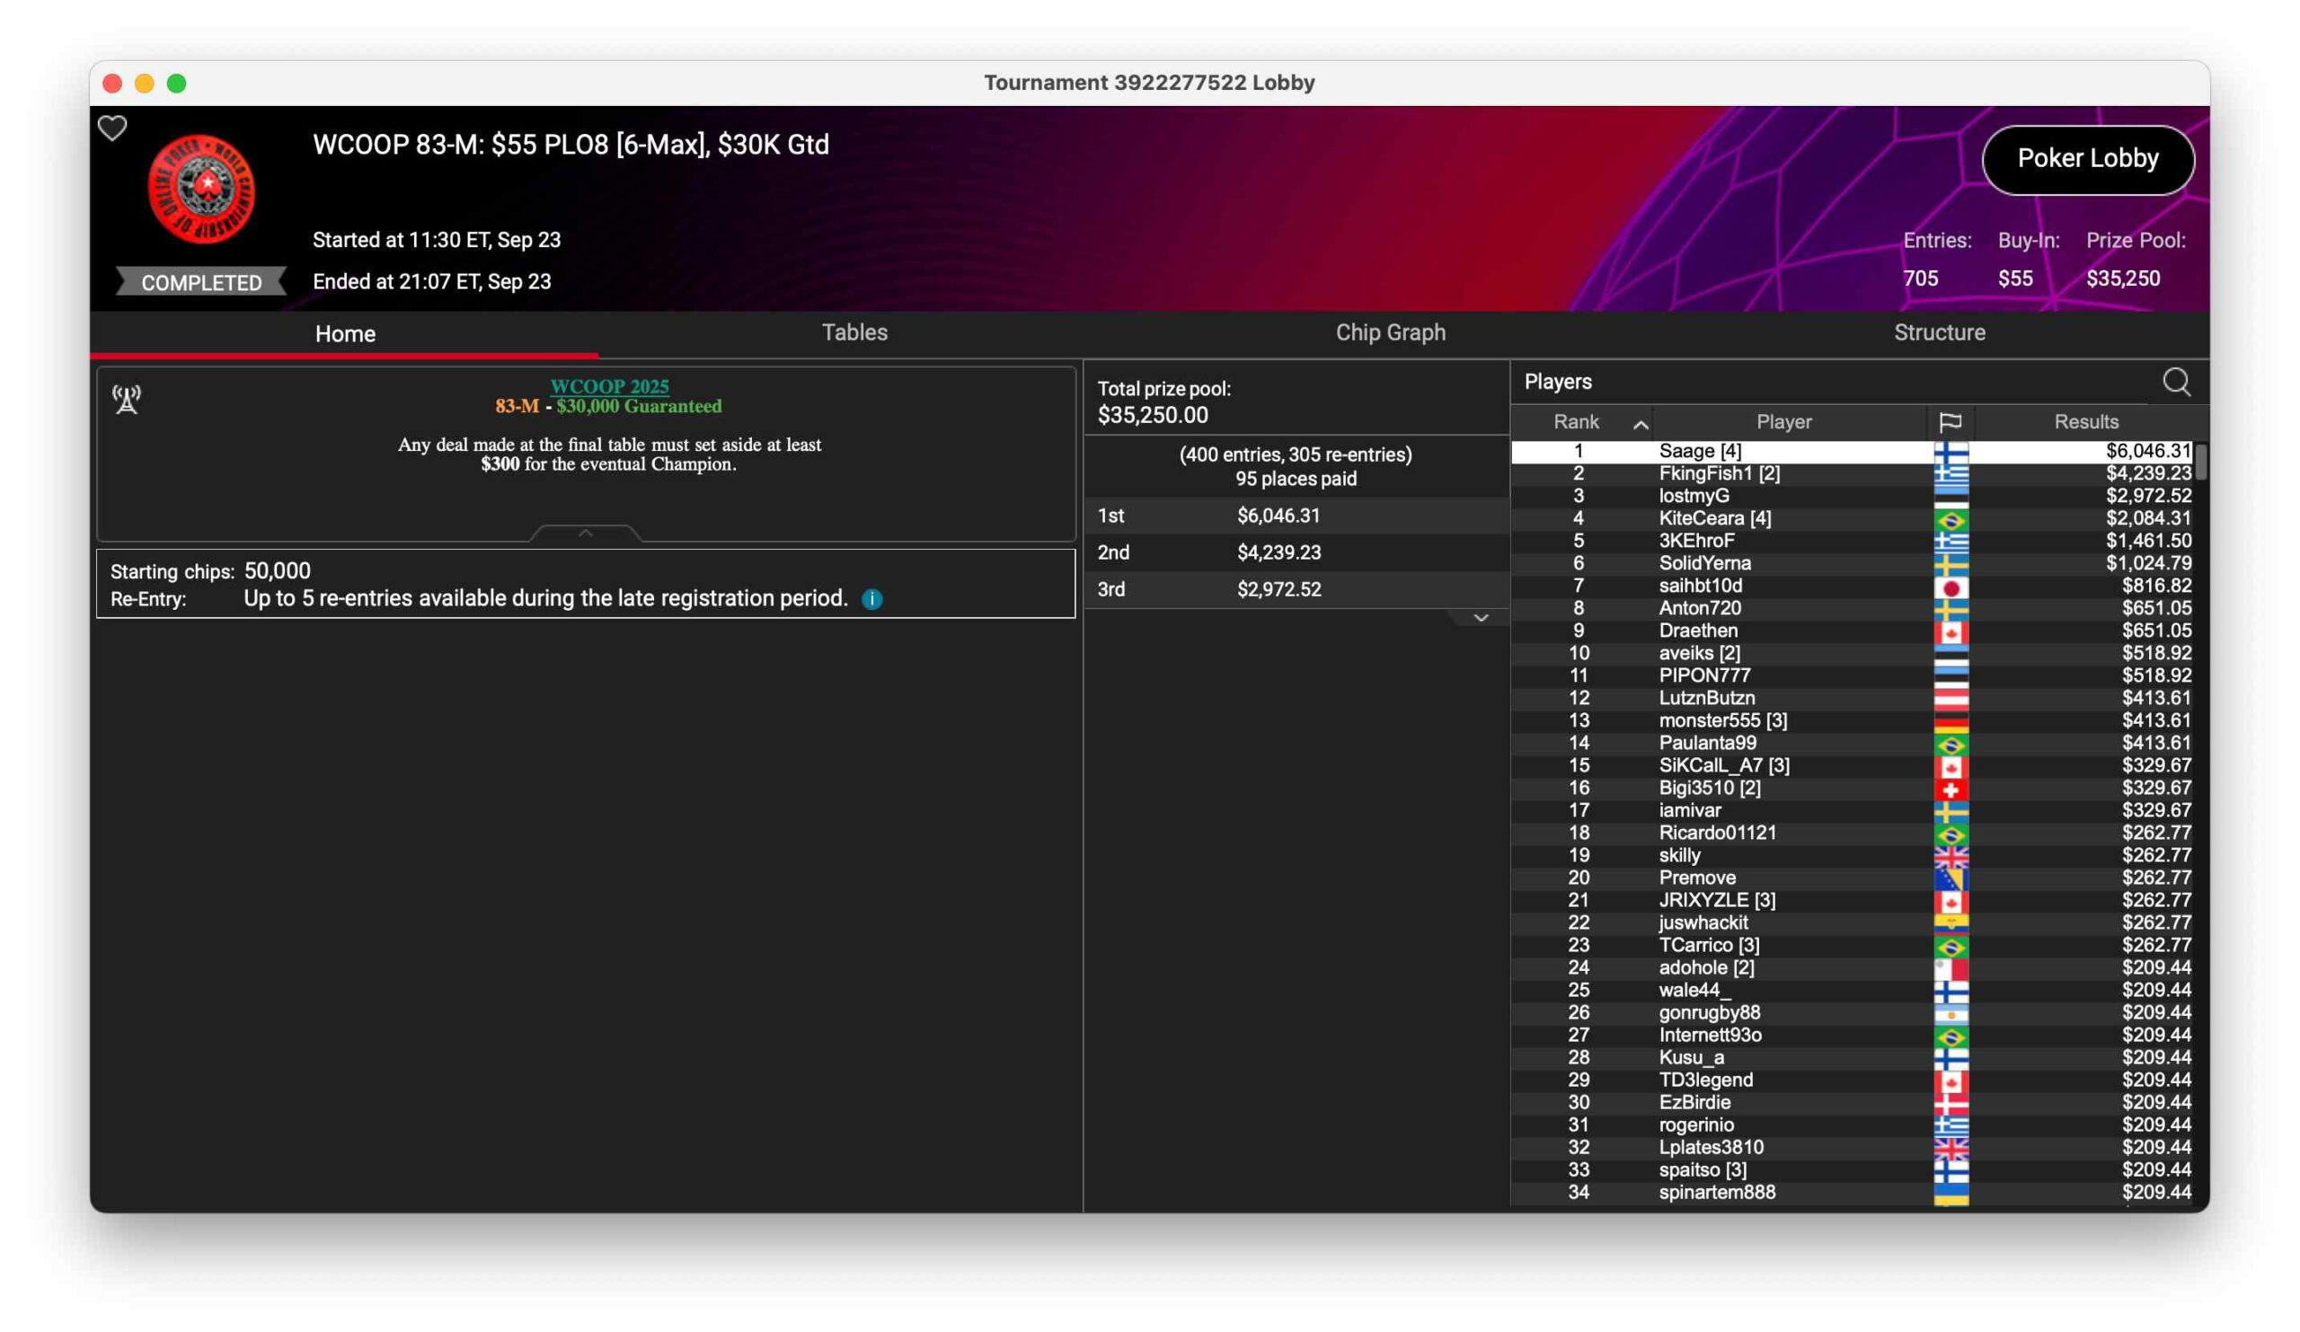This screenshot has height=1332, width=2300.
Task: Open the Structure tab
Action: pyautogui.click(x=1940, y=332)
